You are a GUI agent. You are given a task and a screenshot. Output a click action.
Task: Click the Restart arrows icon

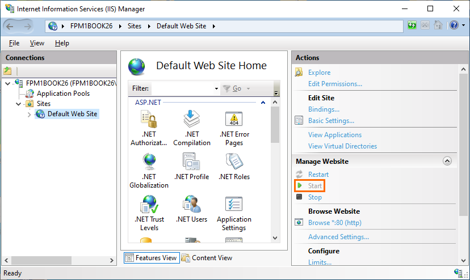[299, 174]
